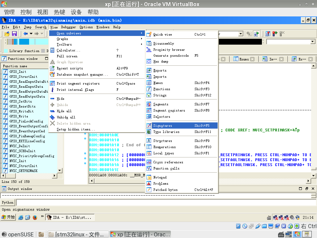Viewport: 317px width, 238px height.
Task: Open the back history dropdown arrow
Action: [31, 33]
